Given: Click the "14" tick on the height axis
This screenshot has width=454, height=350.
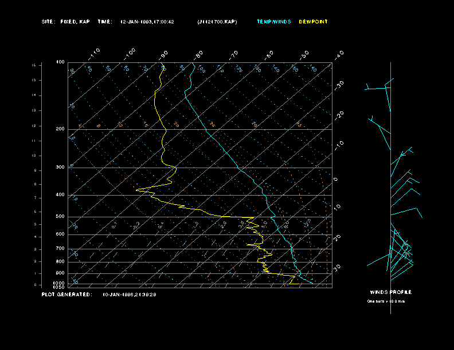Looking at the screenshot, I should (34, 96).
